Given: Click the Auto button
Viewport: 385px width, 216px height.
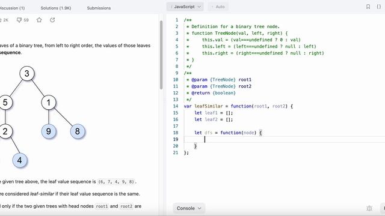Looking at the screenshot, I should click(218, 7).
